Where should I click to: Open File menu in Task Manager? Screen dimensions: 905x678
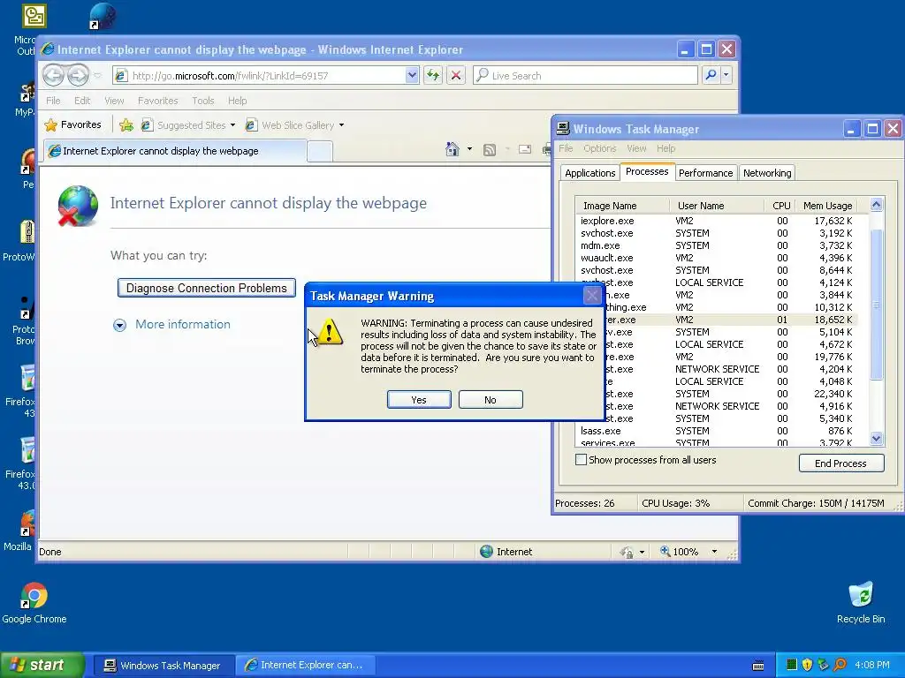click(566, 148)
